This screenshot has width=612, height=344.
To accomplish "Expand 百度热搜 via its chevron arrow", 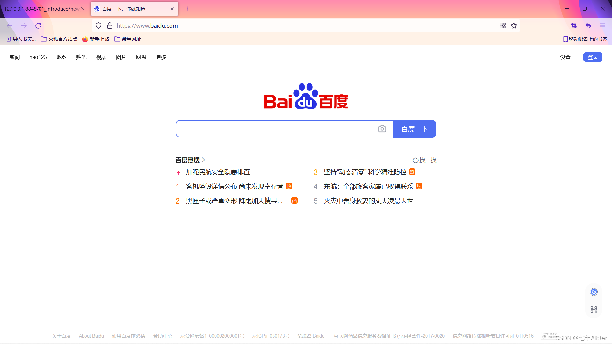I will pyautogui.click(x=203, y=160).
